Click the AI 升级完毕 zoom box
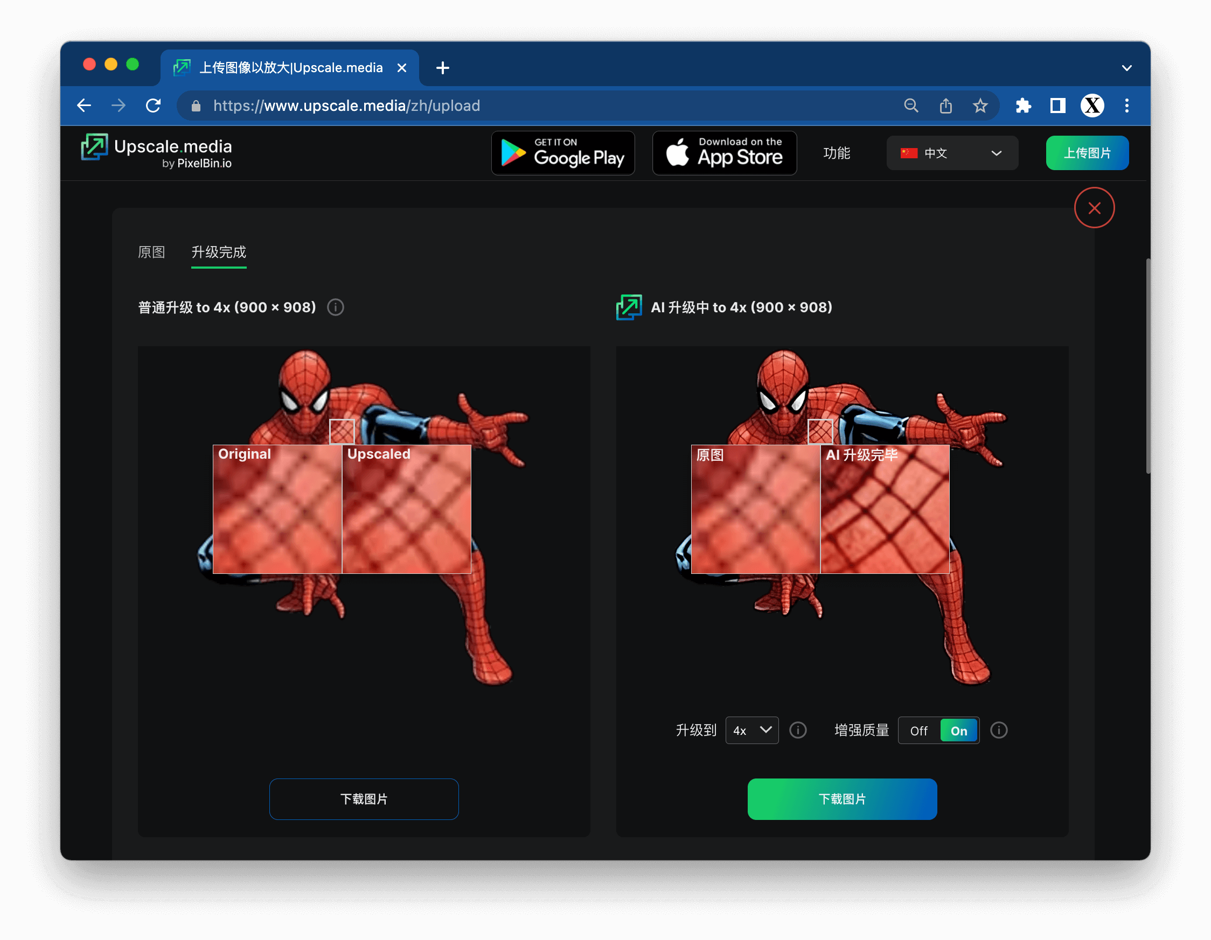This screenshot has width=1211, height=940. [885, 509]
